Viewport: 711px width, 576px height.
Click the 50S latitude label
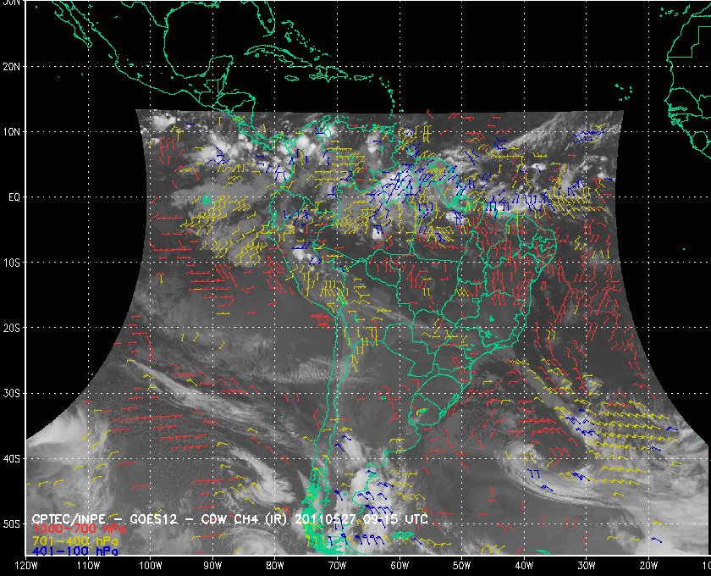pos(11,524)
